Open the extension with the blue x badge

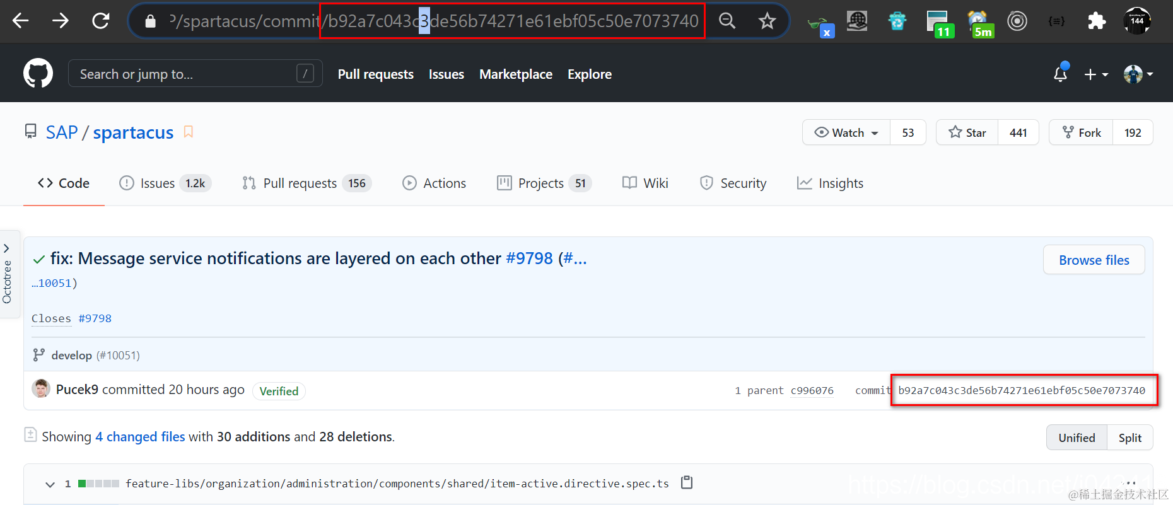click(821, 25)
